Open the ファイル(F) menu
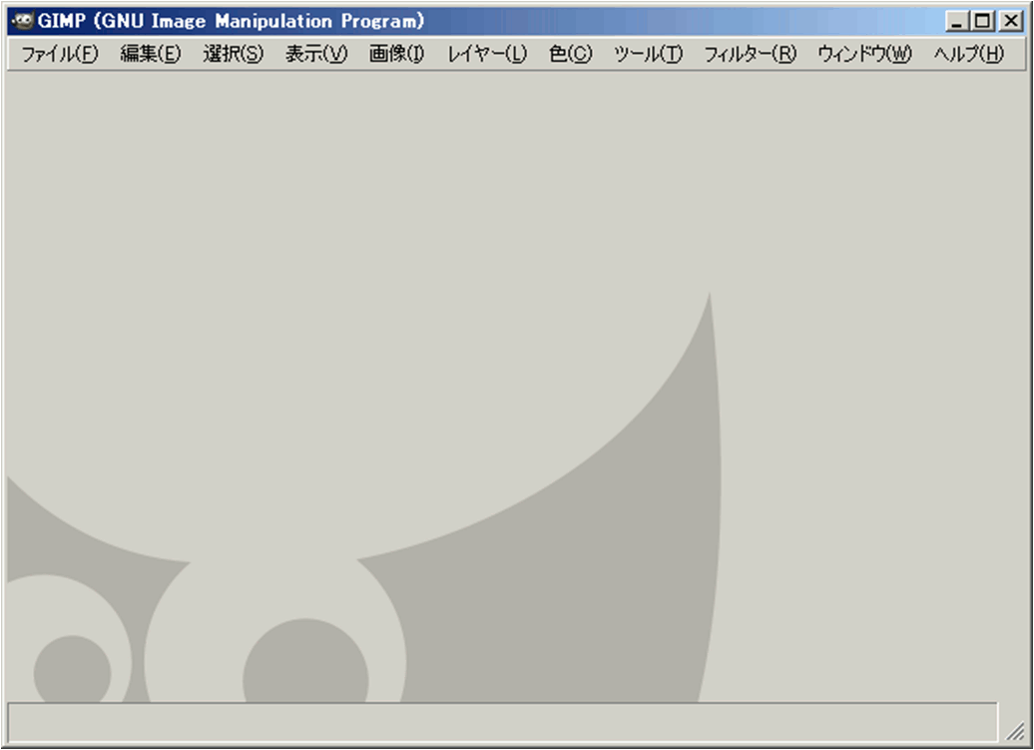This screenshot has width=1034, height=750. pos(60,55)
